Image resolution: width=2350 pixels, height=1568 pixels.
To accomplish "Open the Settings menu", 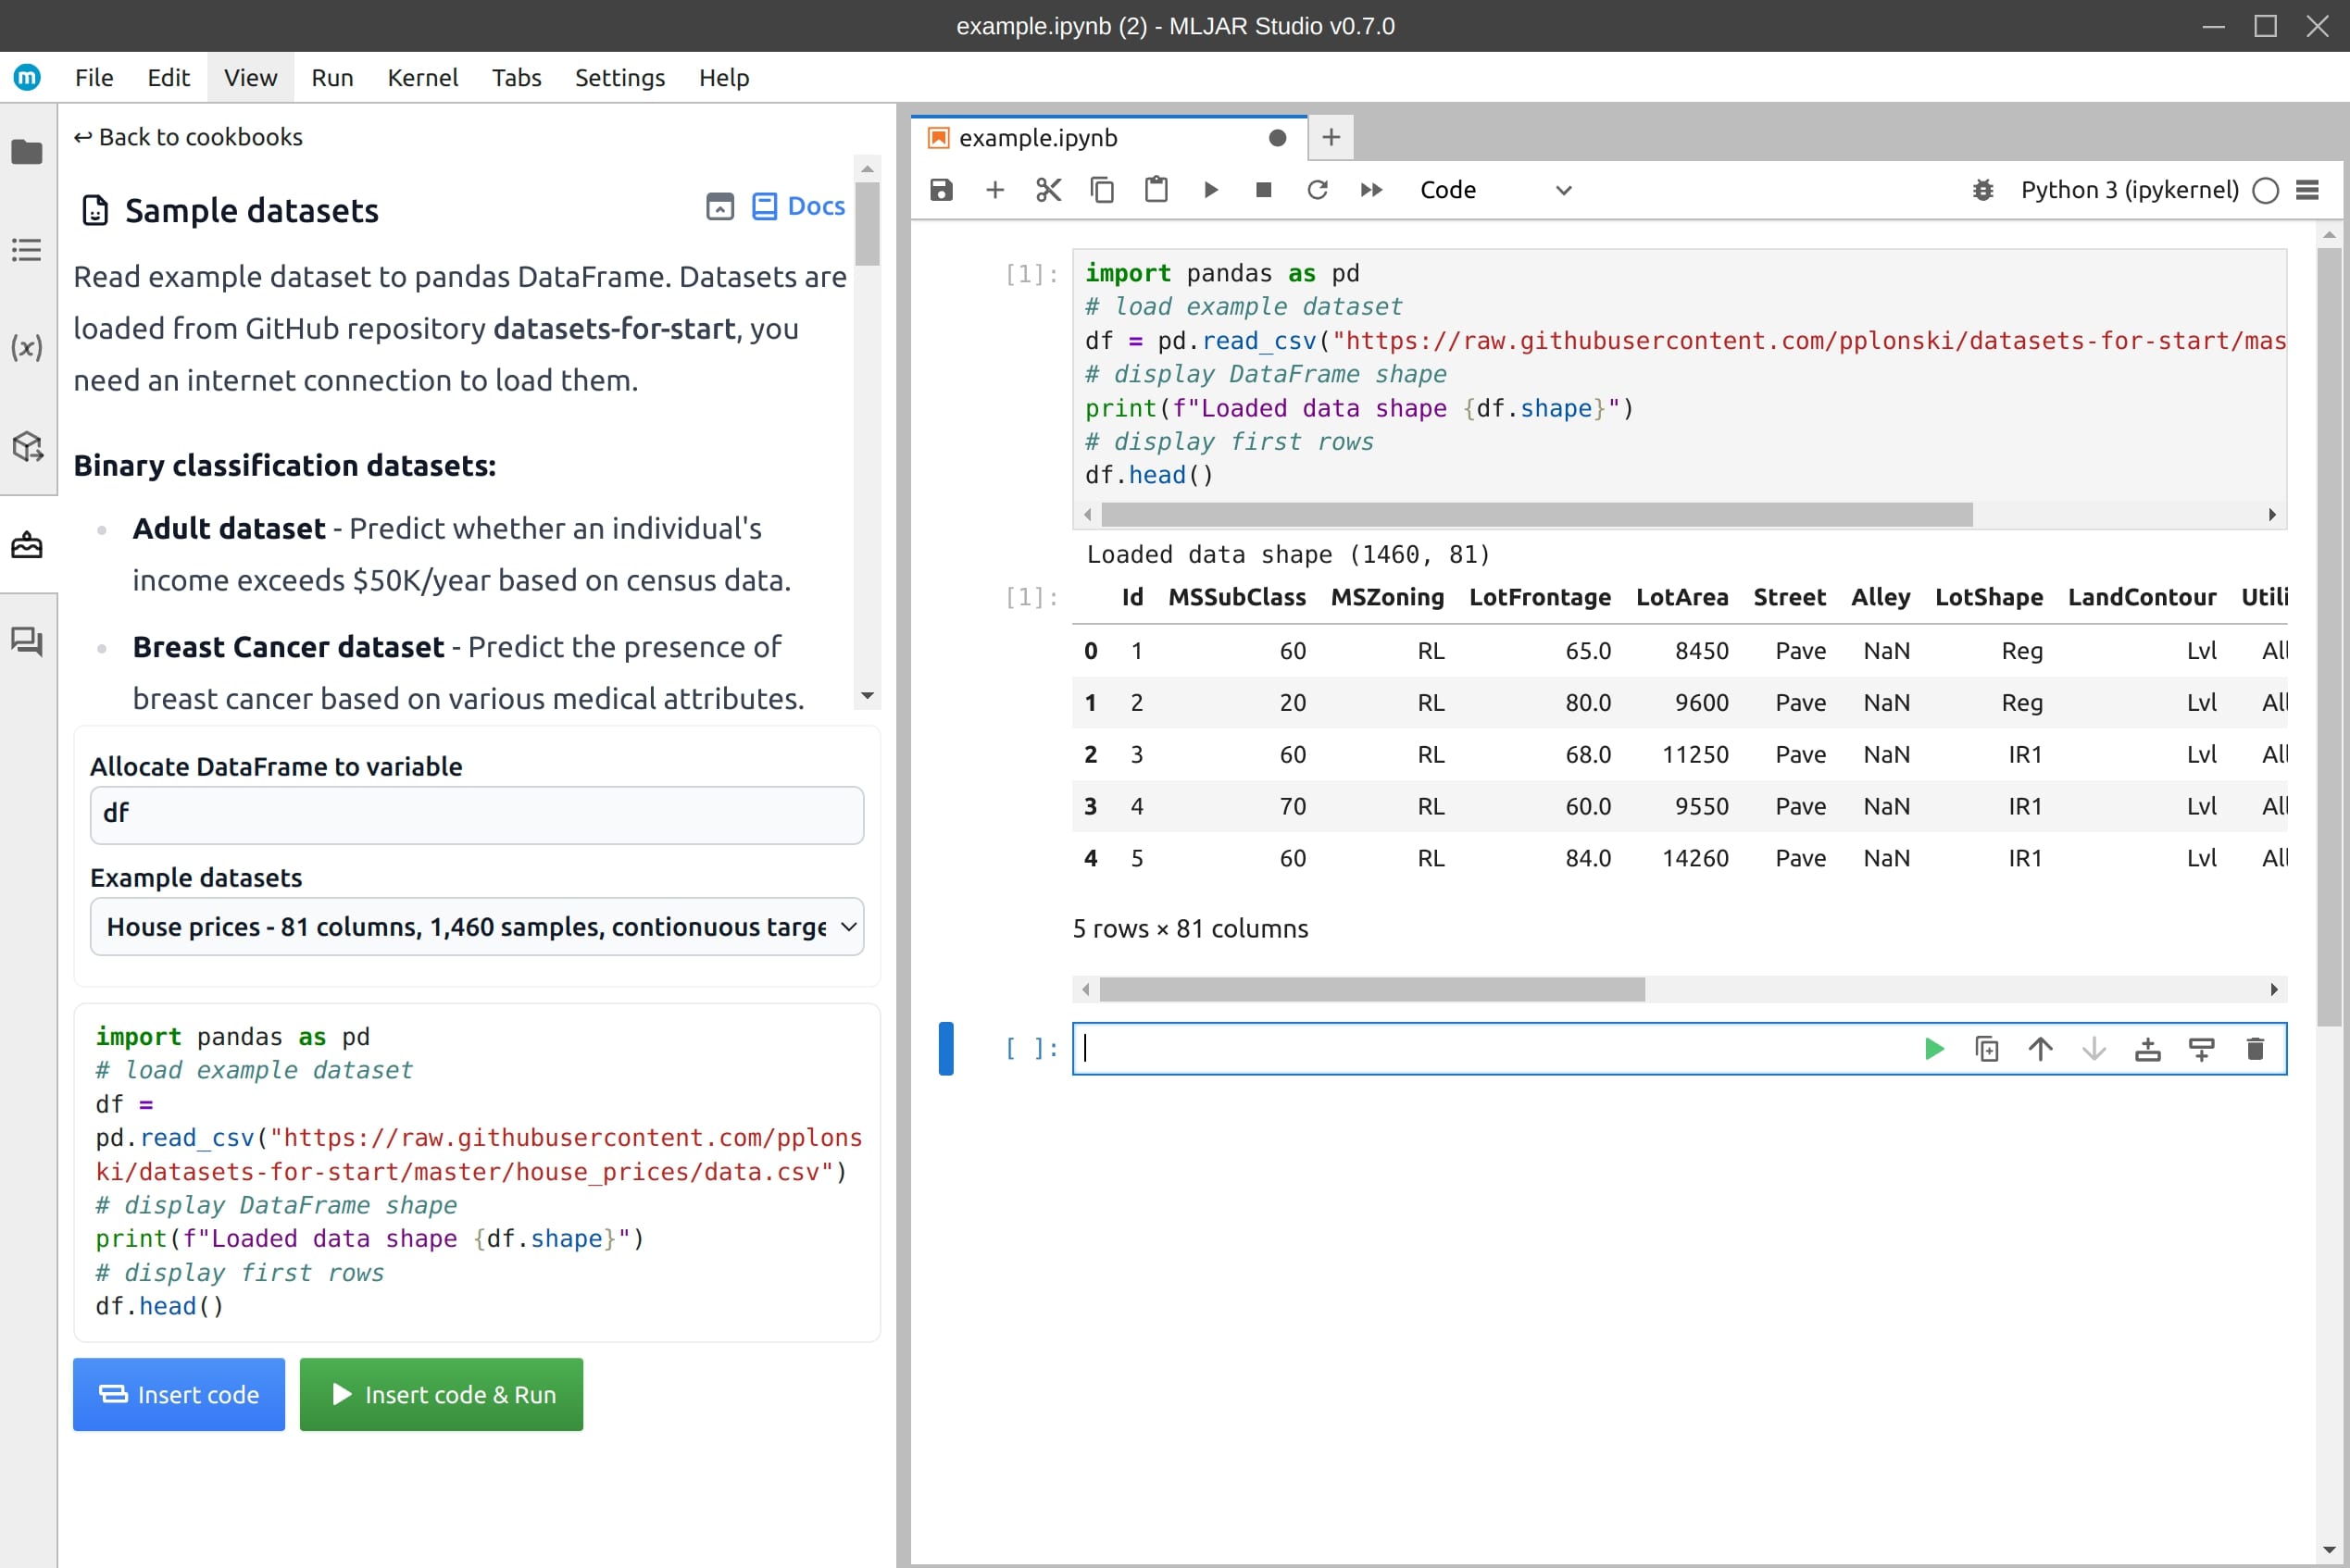I will (619, 77).
